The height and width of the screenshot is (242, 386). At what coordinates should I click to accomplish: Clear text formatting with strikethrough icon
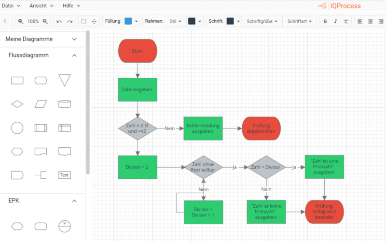tap(346, 21)
